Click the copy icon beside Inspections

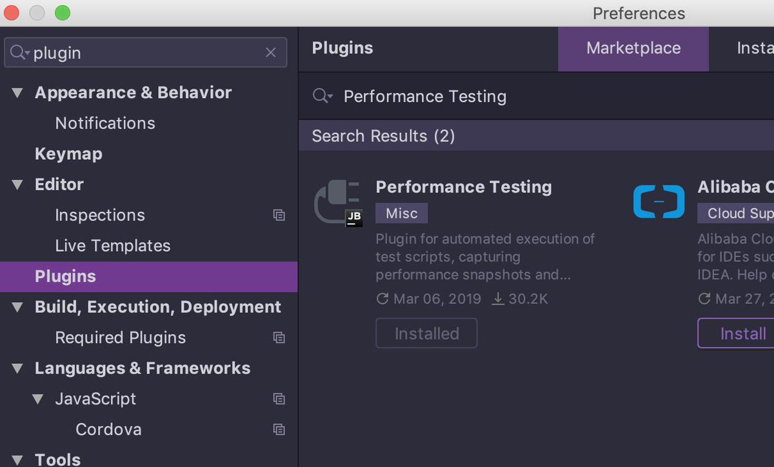(x=279, y=215)
